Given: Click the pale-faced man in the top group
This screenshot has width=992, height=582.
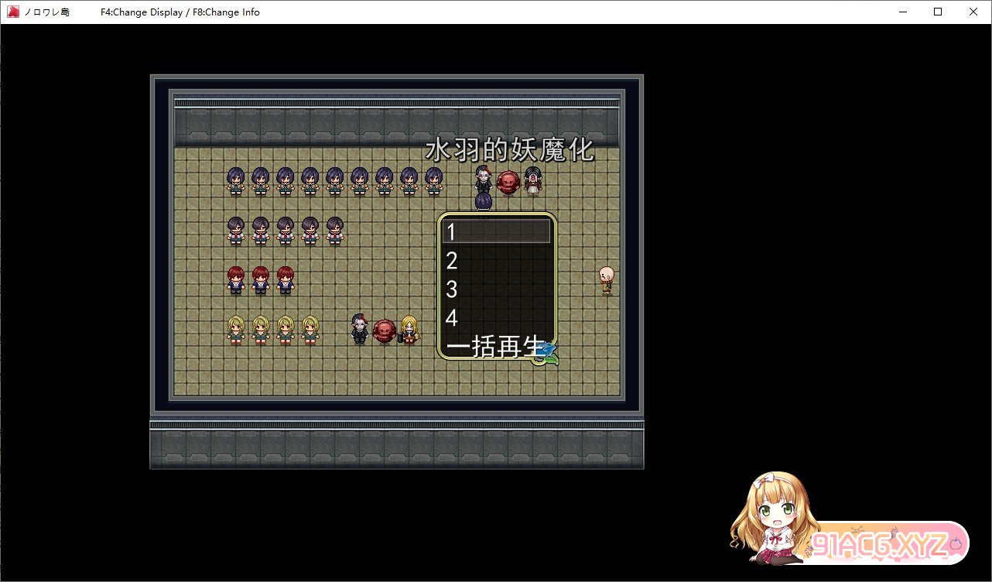Looking at the screenshot, I should click(x=484, y=180).
